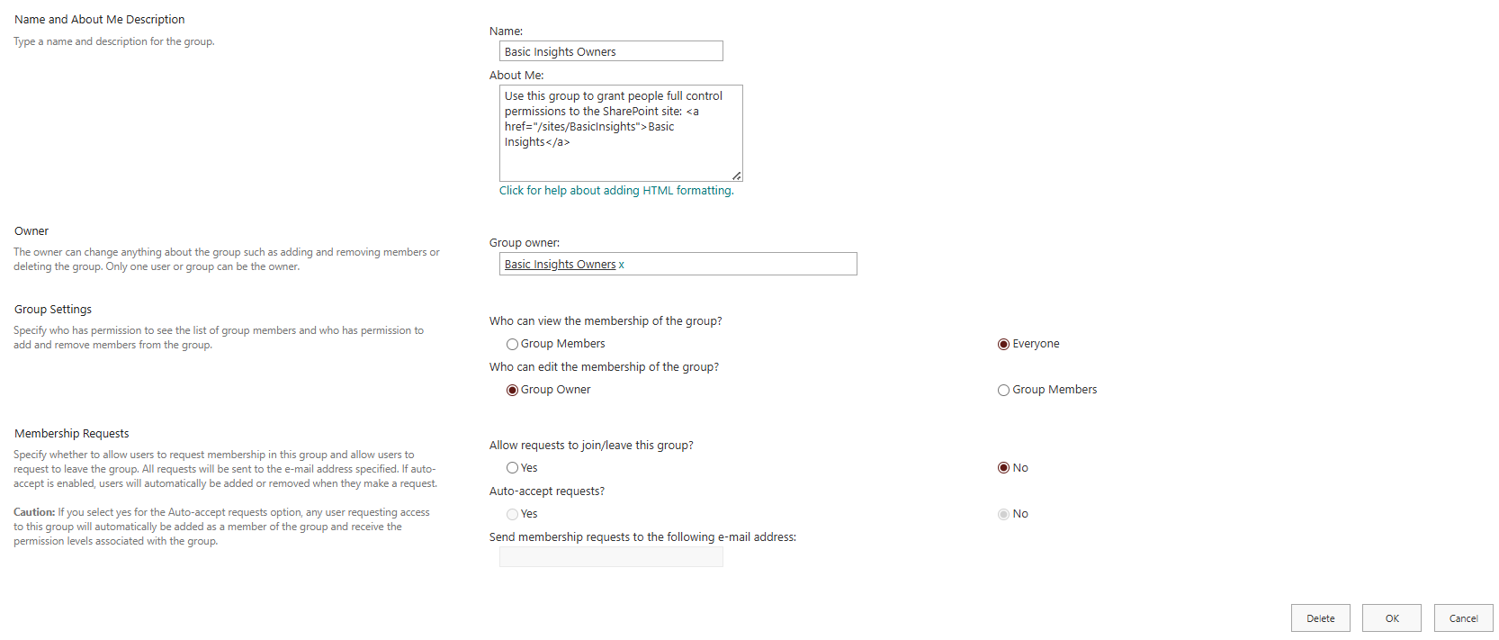The image size is (1499, 640).
Task: Choose Yes for auto-accept requests
Action: 513,514
